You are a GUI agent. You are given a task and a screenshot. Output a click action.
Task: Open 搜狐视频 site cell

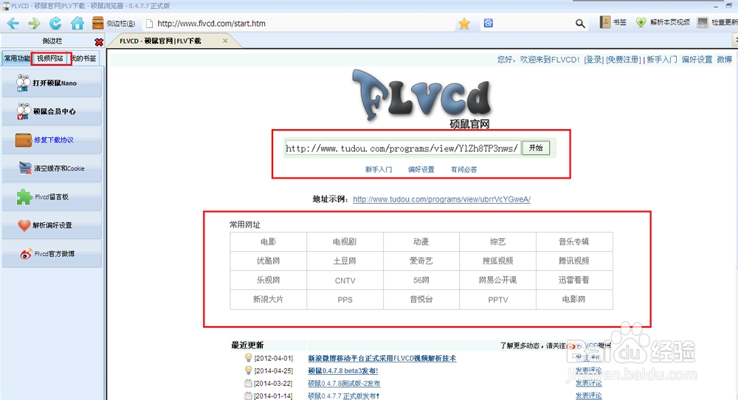pyautogui.click(x=497, y=261)
